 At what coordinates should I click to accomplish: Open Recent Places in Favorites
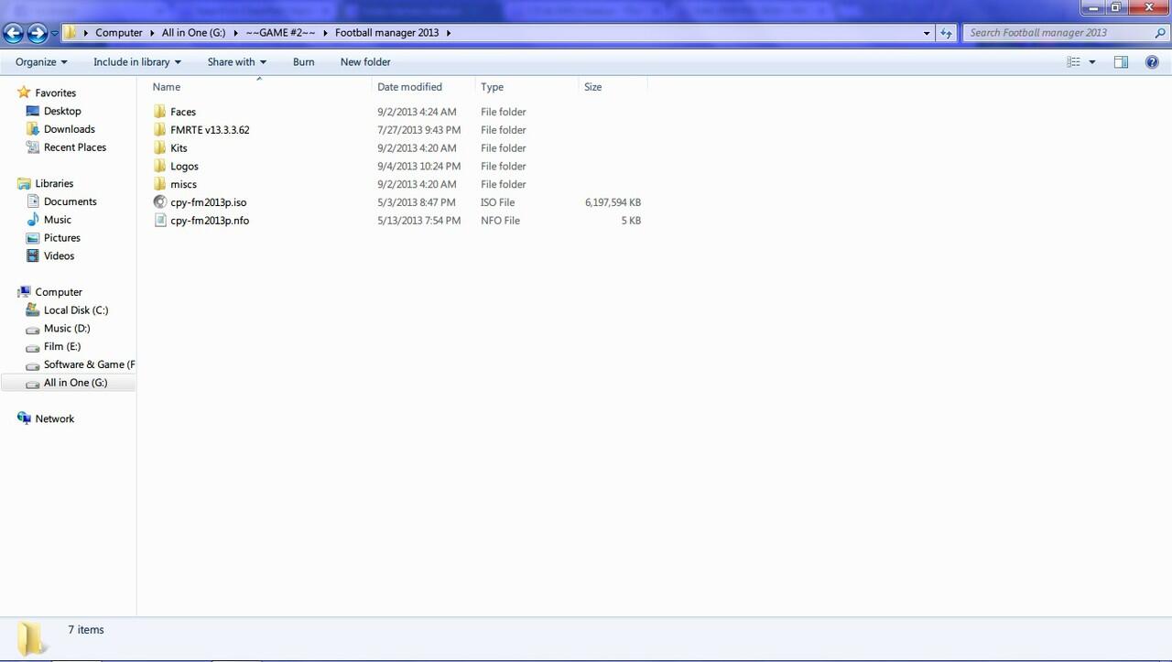(x=75, y=147)
